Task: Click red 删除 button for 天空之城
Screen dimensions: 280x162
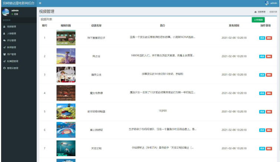Action: pos(269,148)
